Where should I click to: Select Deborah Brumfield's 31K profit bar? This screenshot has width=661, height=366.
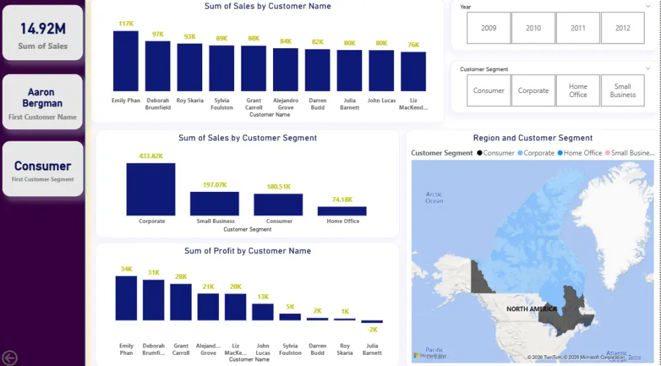pos(153,300)
